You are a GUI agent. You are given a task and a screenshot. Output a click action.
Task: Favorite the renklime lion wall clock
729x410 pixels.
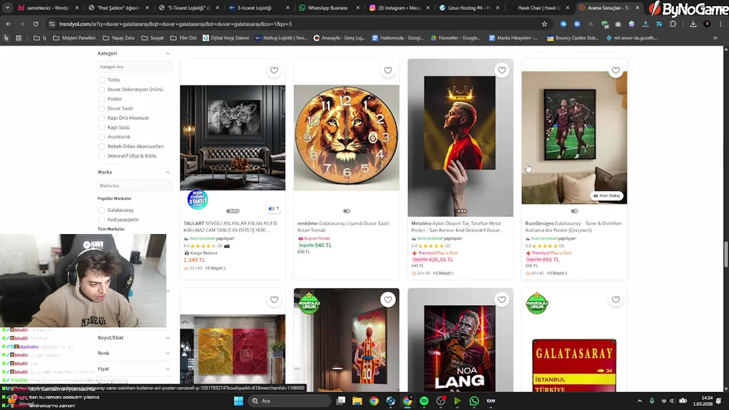coord(388,71)
